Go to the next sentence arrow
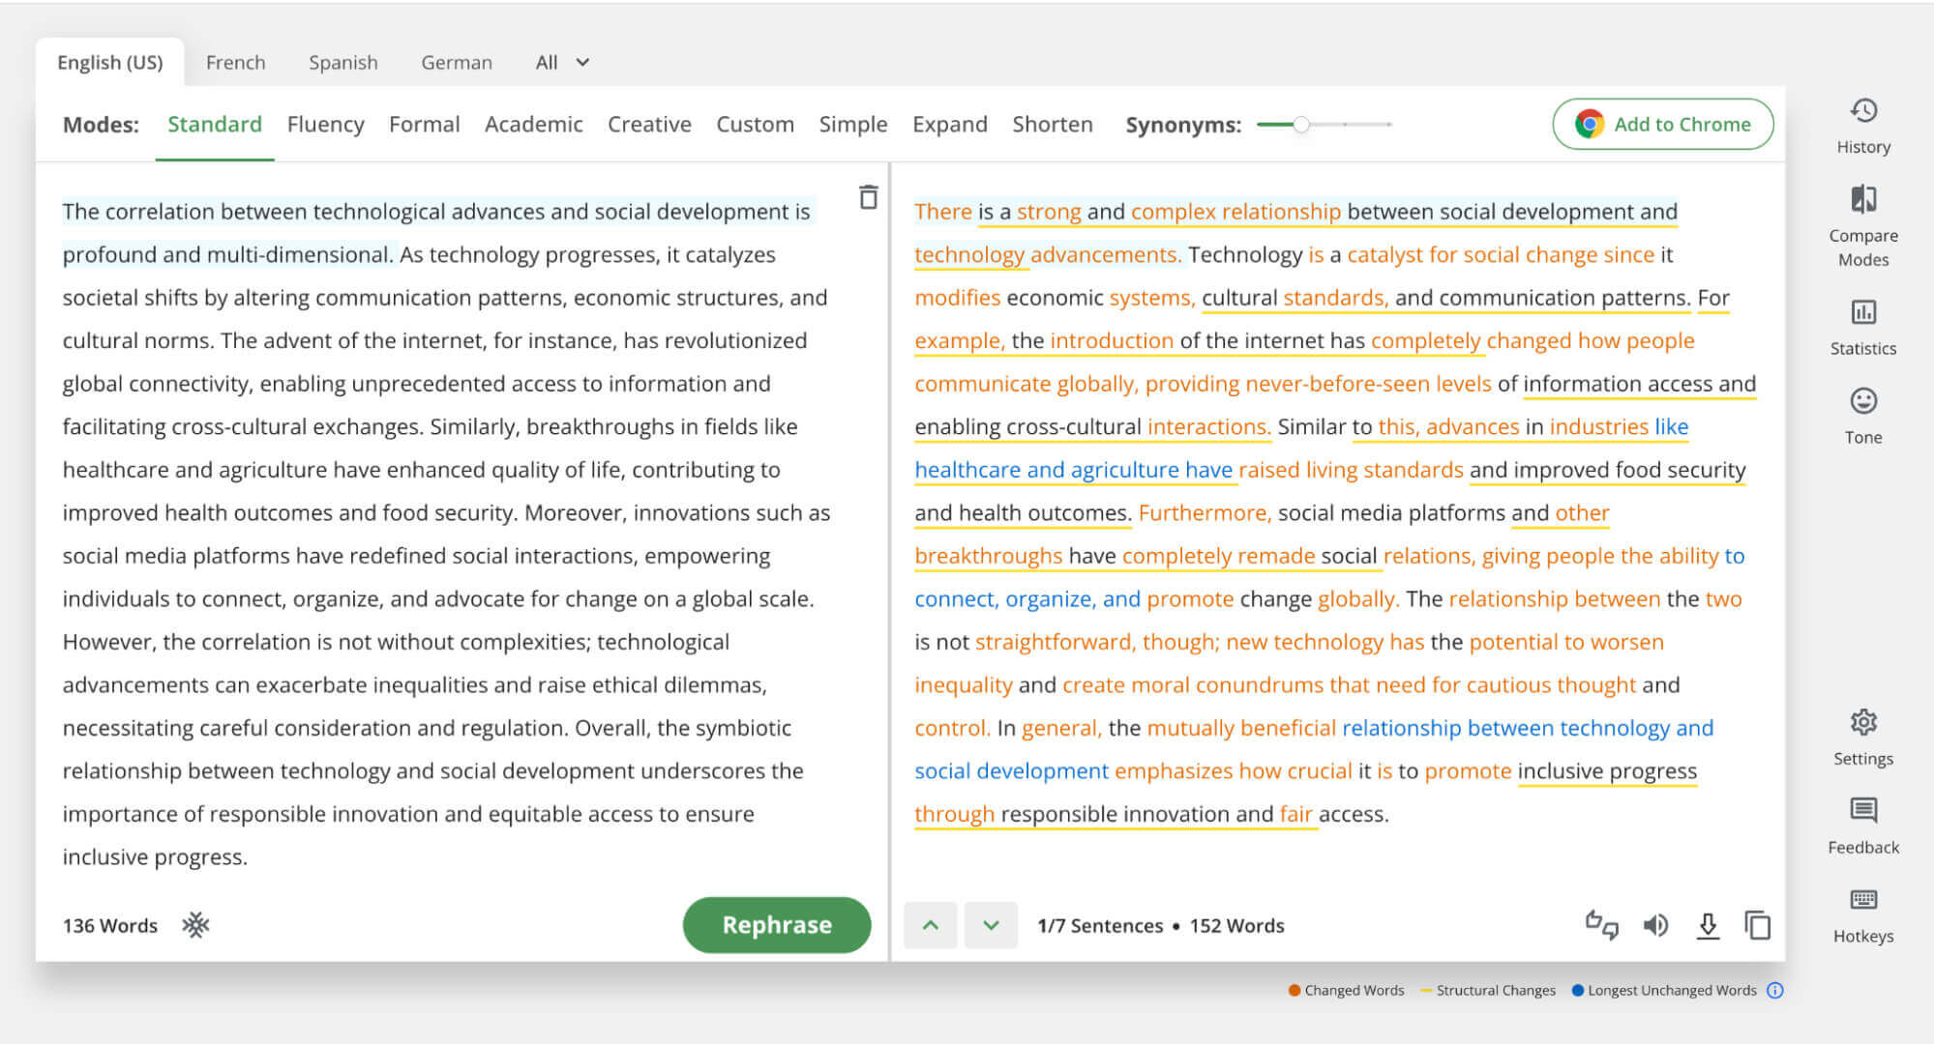The image size is (1934, 1044). (x=991, y=925)
